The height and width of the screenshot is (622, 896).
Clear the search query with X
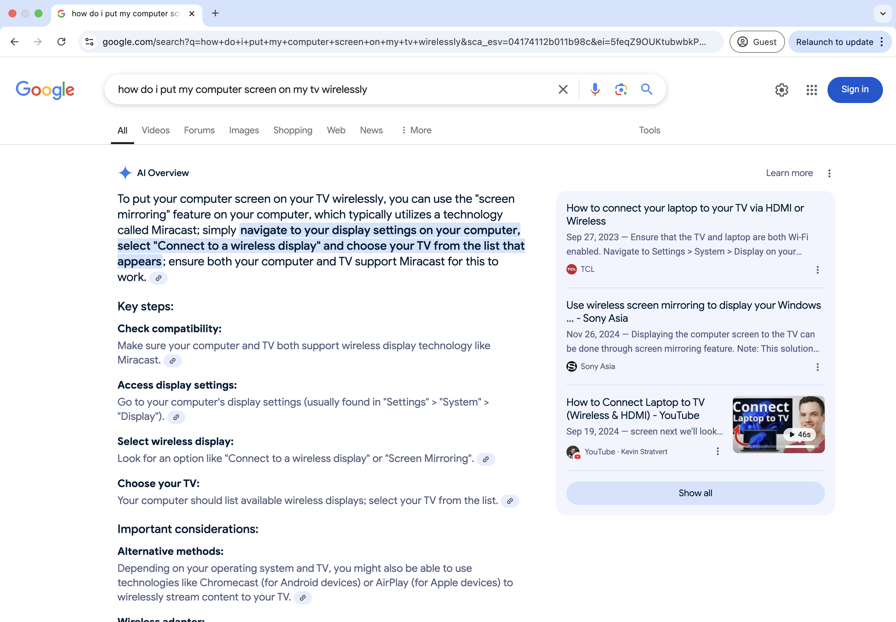pos(563,89)
